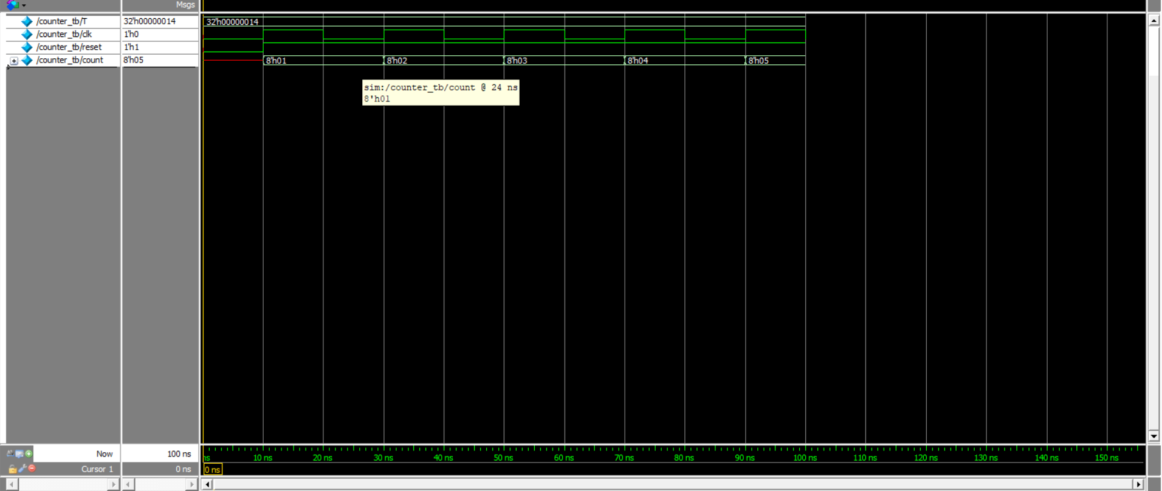Image resolution: width=1162 pixels, height=491 pixels.
Task: Select the /counter_tb/count signal name
Action: [x=69, y=60]
